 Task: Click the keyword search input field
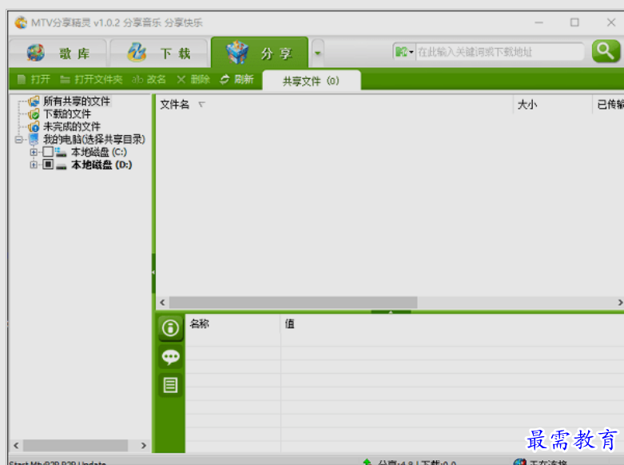499,52
